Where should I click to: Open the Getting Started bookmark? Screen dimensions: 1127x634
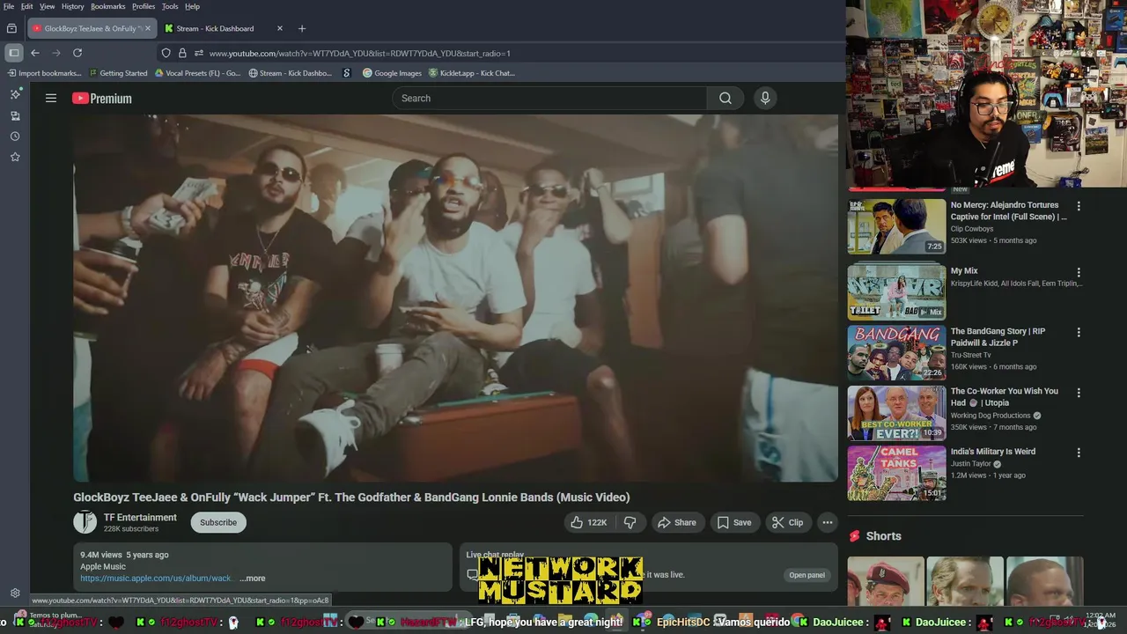click(x=117, y=73)
